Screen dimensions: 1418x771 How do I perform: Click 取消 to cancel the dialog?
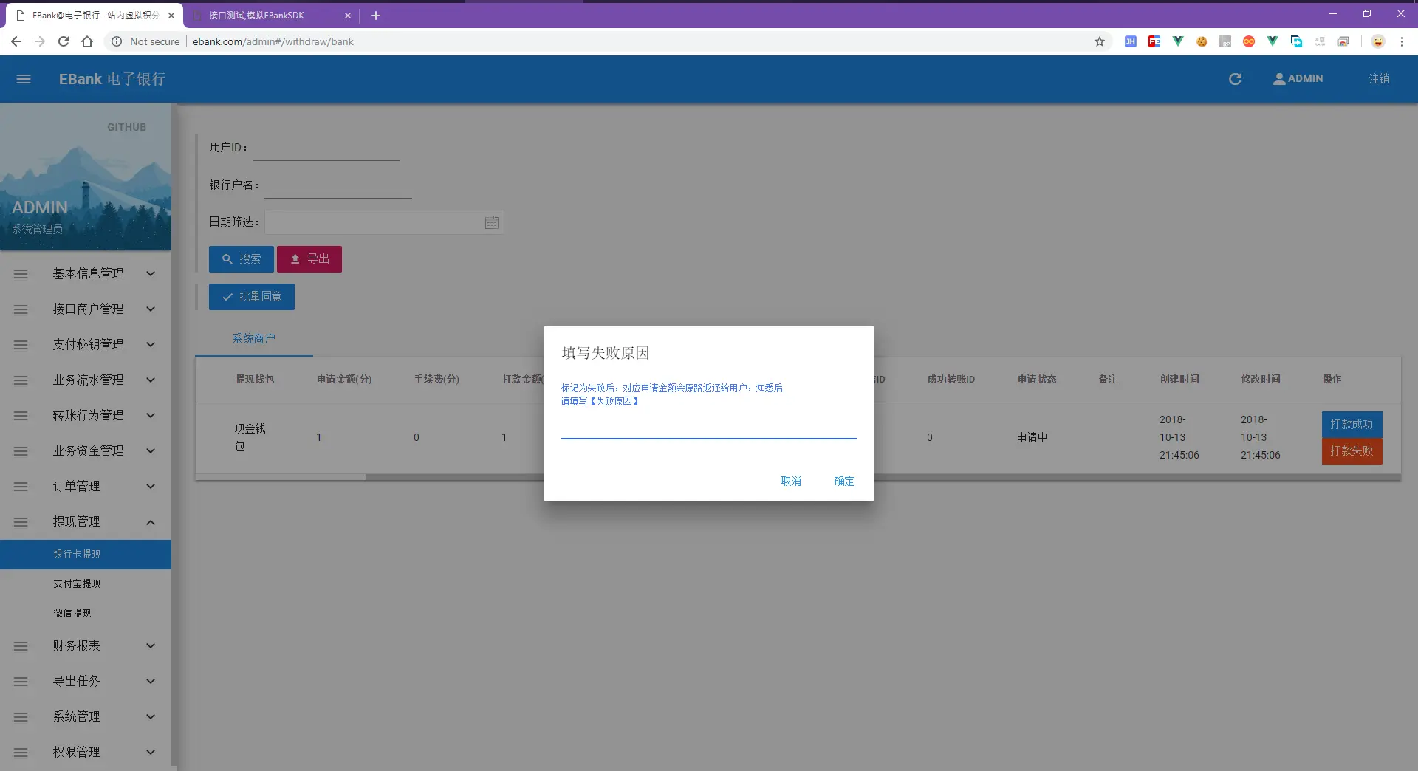(x=791, y=482)
